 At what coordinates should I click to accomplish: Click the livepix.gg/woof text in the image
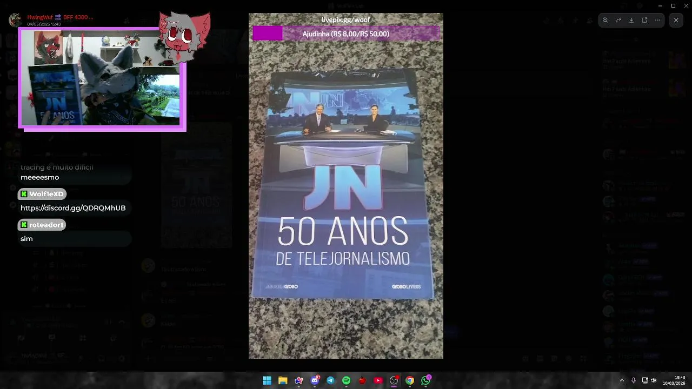346,20
